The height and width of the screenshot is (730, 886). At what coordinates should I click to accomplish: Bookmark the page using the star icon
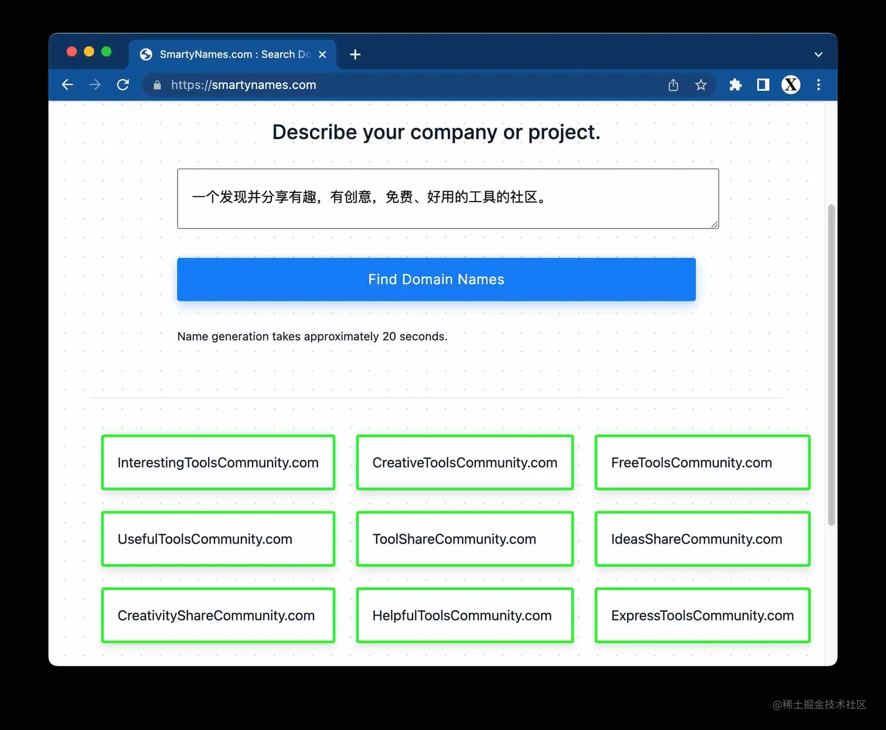(701, 85)
